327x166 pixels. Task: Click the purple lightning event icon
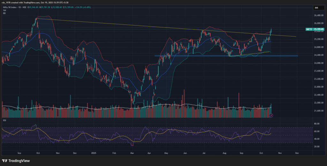271,115
